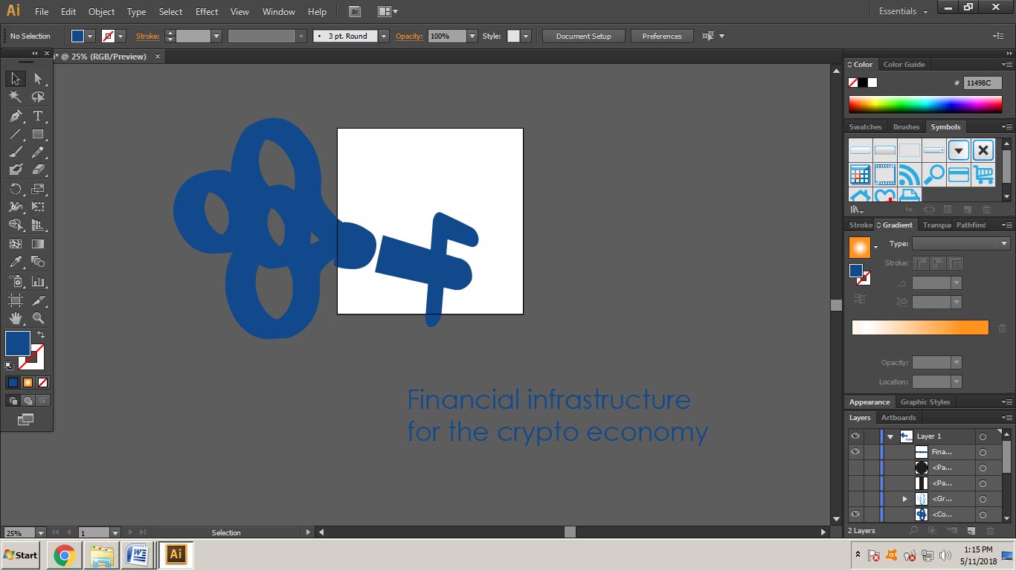1016x571 pixels.
Task: Choose the Symbol Sprayer tool
Action: click(x=15, y=282)
